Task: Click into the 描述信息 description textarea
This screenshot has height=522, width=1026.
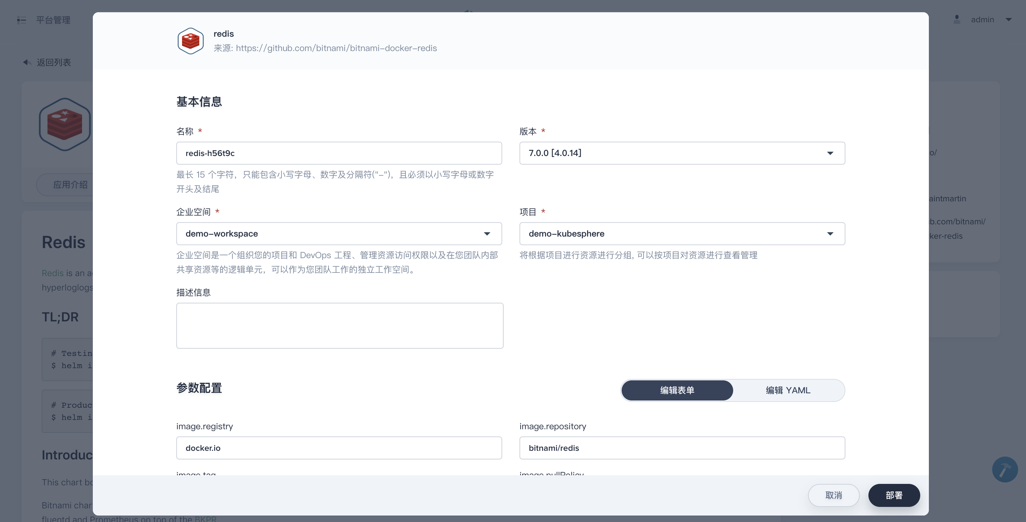Action: tap(340, 326)
